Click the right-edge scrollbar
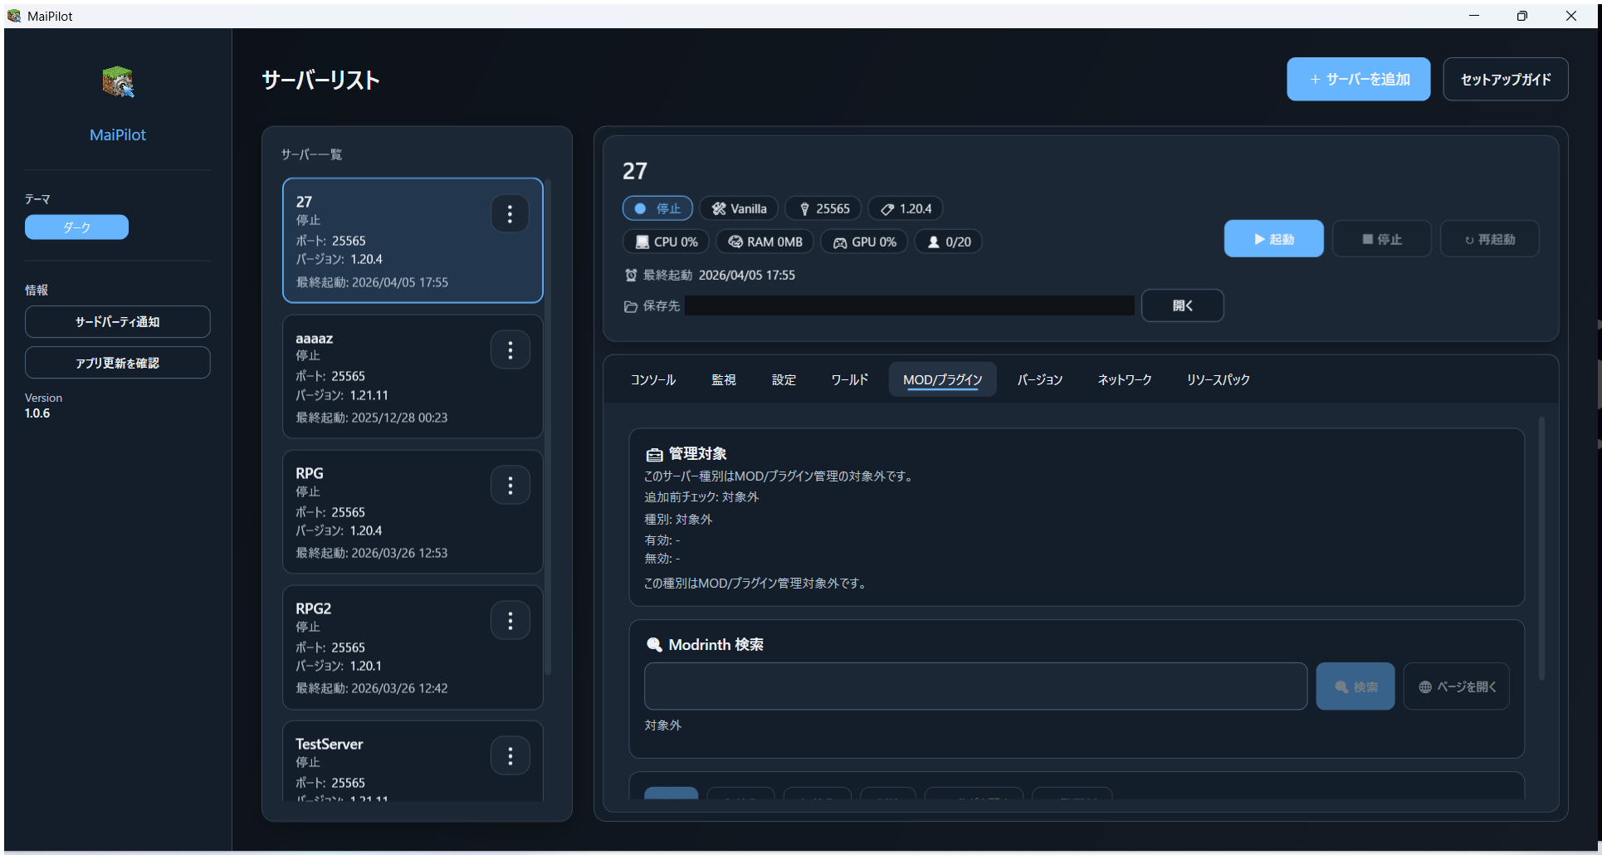Viewport: 1602px width, 855px height. (x=1596, y=382)
